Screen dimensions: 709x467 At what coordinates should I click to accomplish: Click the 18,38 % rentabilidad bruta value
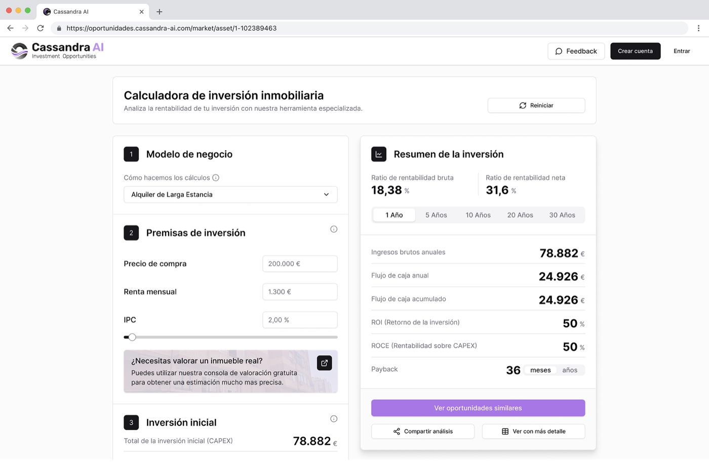pyautogui.click(x=390, y=190)
